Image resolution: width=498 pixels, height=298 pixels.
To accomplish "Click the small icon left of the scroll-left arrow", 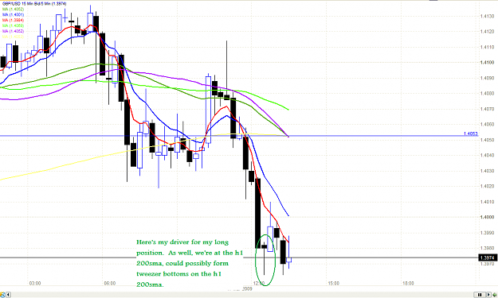I will (2, 295).
